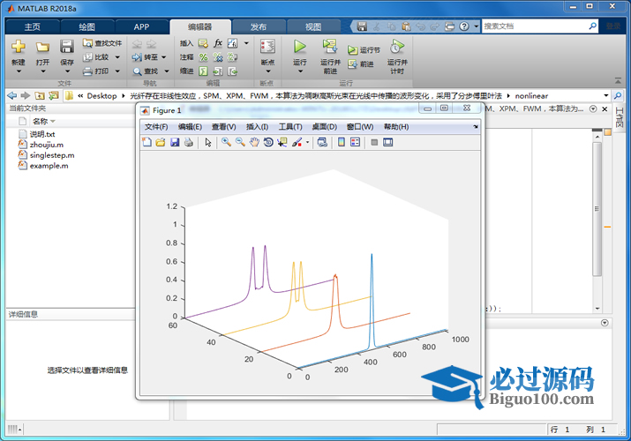Image resolution: width=631 pixels, height=441 pixels.
Task: Expand the address bar path dropdown
Action: click(x=605, y=95)
